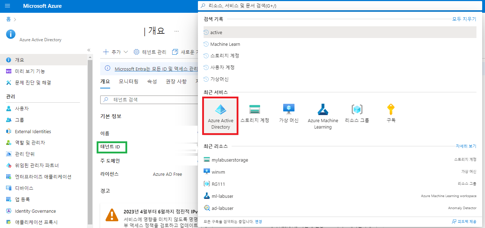Viewport: 485px width, 228px height.
Task: Select history entry 'active'
Action: [340, 32]
